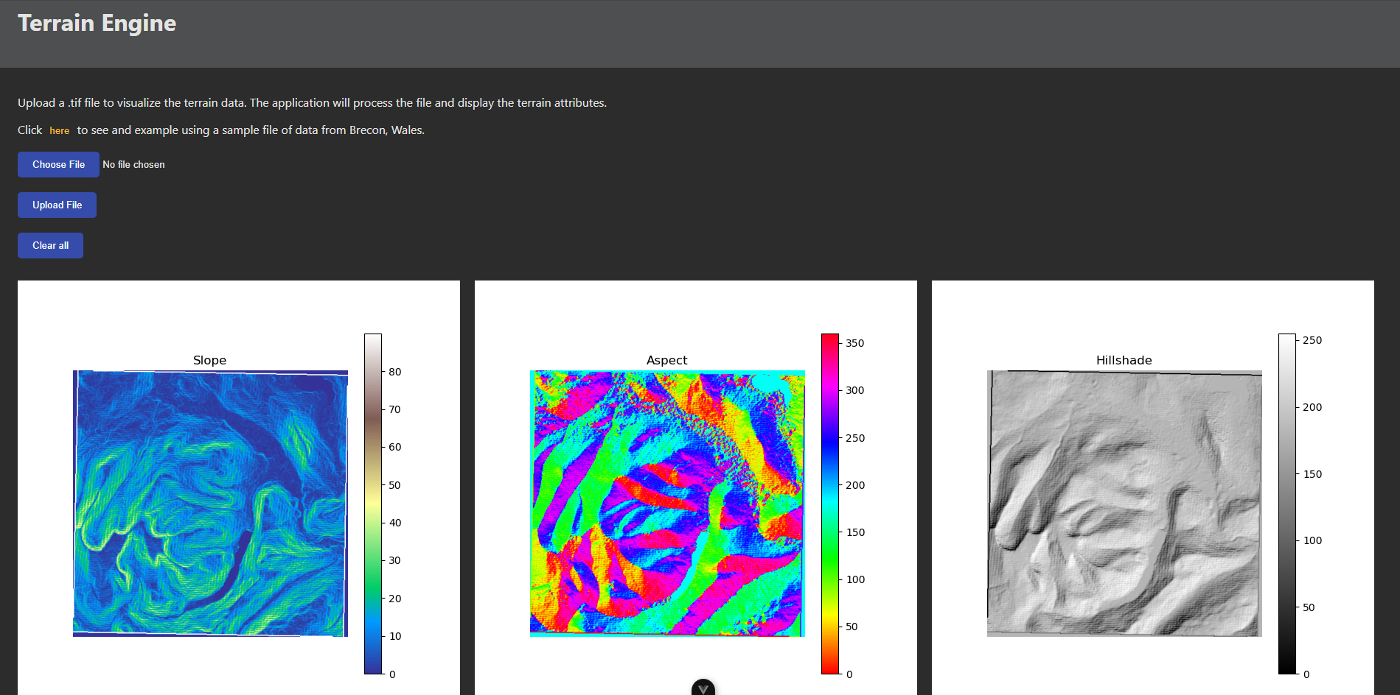Click the 'Upload a .tif file' instruction text
Screen dimensions: 1400x695
pyautogui.click(x=312, y=103)
